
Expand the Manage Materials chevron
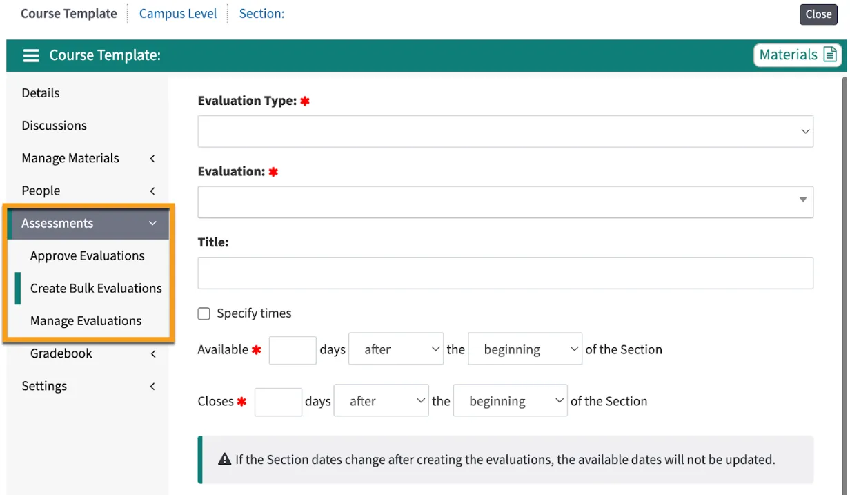click(152, 159)
